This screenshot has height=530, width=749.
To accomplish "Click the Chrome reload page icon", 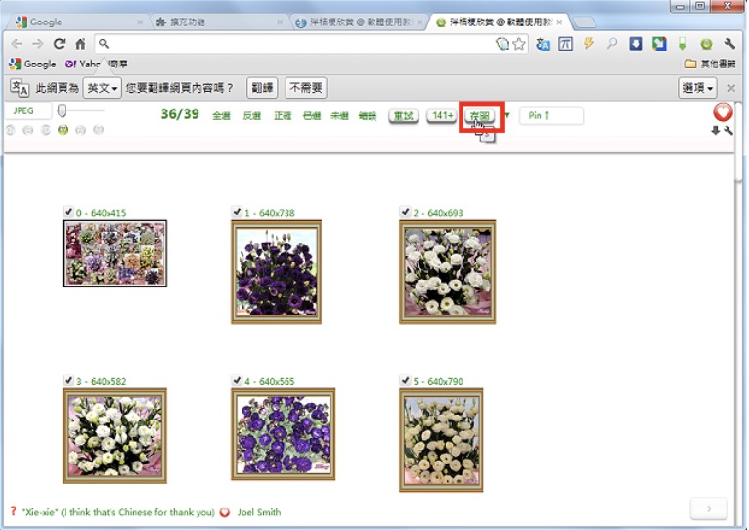I will pyautogui.click(x=59, y=44).
